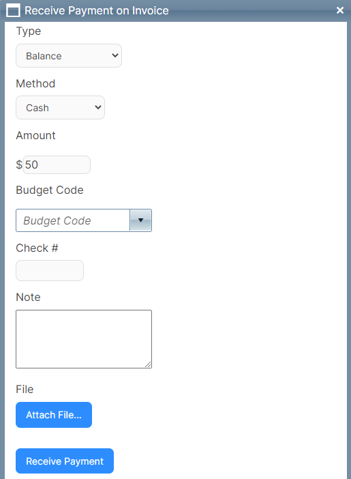The height and width of the screenshot is (479, 351).
Task: Click the Receive Payment on Invoice title text
Action: 97,11
